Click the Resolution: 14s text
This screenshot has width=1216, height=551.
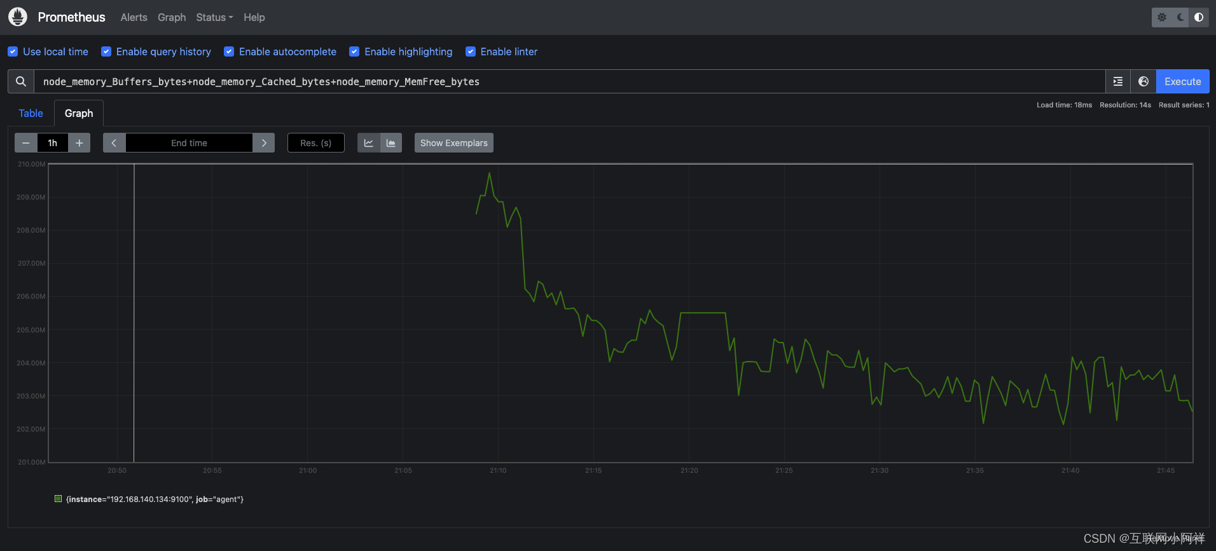(1125, 105)
